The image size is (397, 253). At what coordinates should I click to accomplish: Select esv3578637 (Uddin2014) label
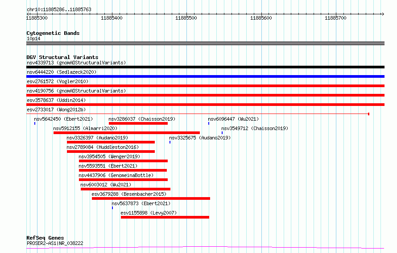click(x=56, y=100)
